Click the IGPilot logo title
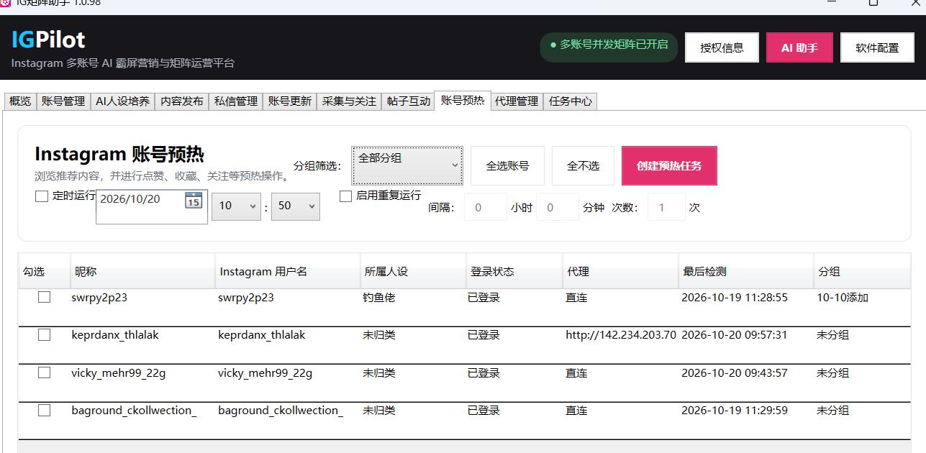926x453 pixels. tap(48, 40)
